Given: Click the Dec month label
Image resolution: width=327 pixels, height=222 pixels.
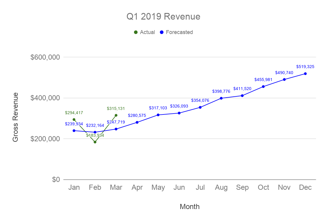Looking at the screenshot, I should [x=305, y=187].
